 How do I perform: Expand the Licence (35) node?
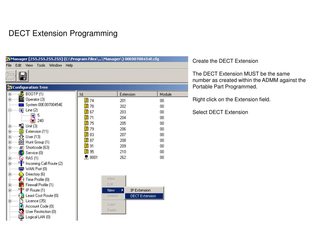pyautogui.click(x=10, y=201)
